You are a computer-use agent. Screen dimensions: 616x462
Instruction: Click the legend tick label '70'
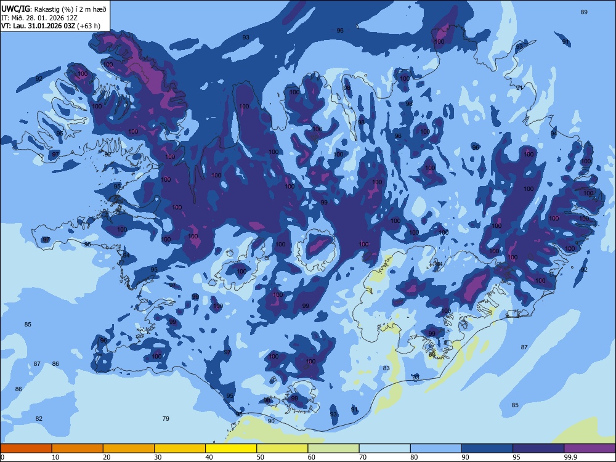363,457
